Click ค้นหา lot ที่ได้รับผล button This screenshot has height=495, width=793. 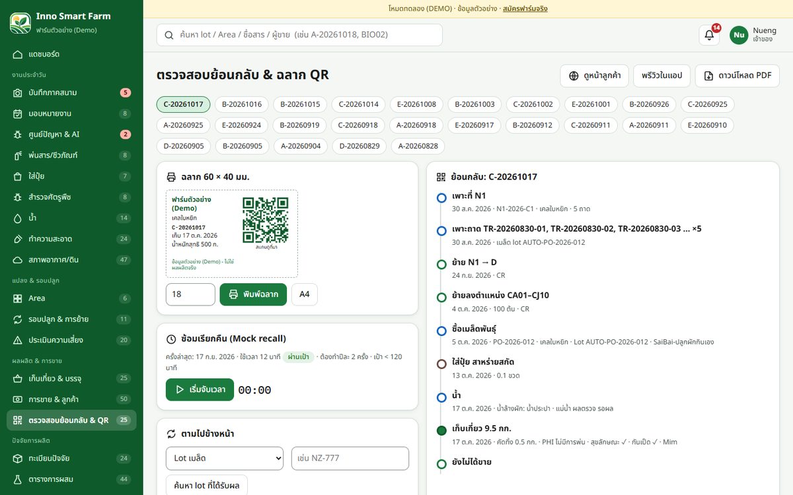coord(207,486)
